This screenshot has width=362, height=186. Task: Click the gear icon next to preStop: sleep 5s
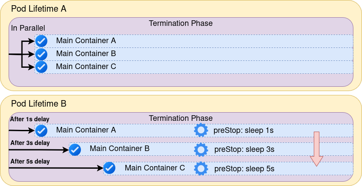[201, 168]
